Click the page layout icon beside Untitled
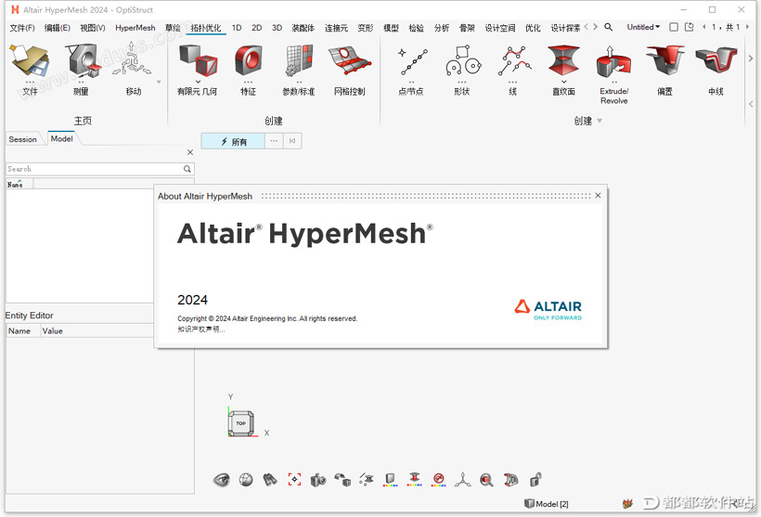 (690, 27)
